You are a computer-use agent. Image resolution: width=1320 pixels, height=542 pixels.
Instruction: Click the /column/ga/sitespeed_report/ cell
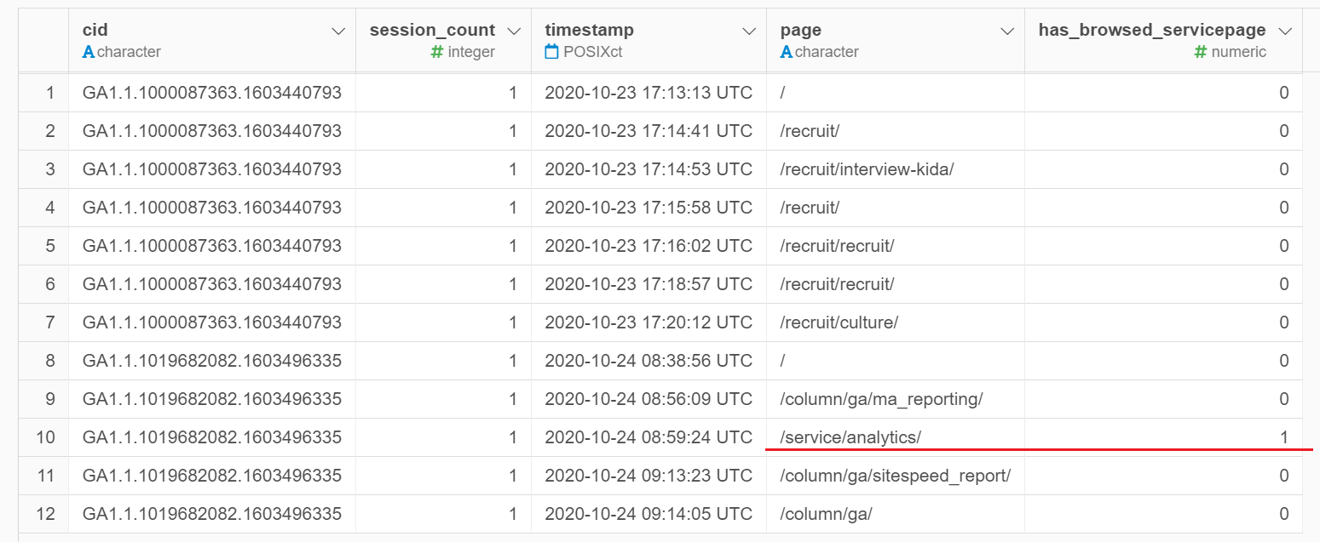tap(895, 476)
